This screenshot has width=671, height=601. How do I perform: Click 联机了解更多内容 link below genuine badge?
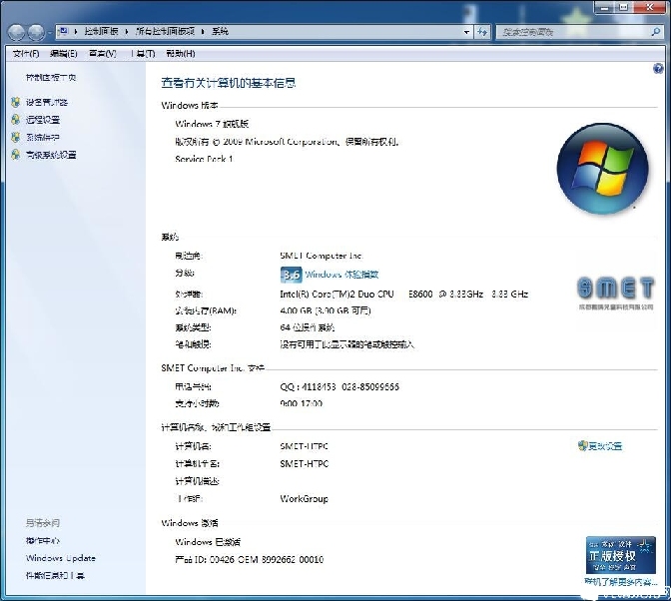point(620,582)
